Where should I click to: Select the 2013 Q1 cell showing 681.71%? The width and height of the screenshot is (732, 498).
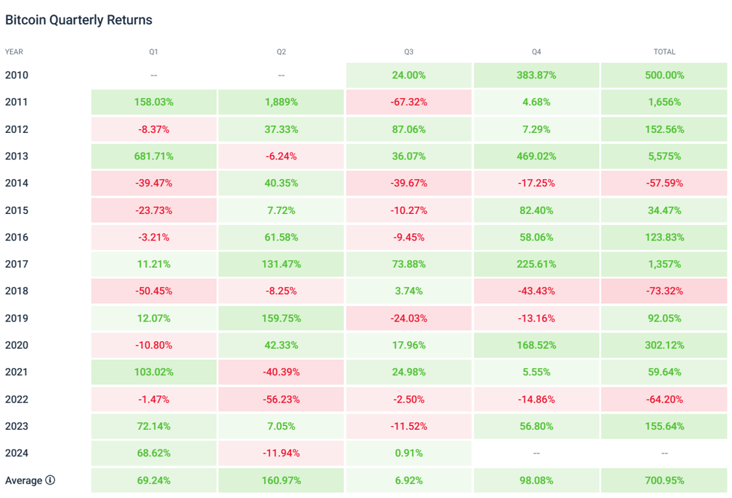[154, 156]
